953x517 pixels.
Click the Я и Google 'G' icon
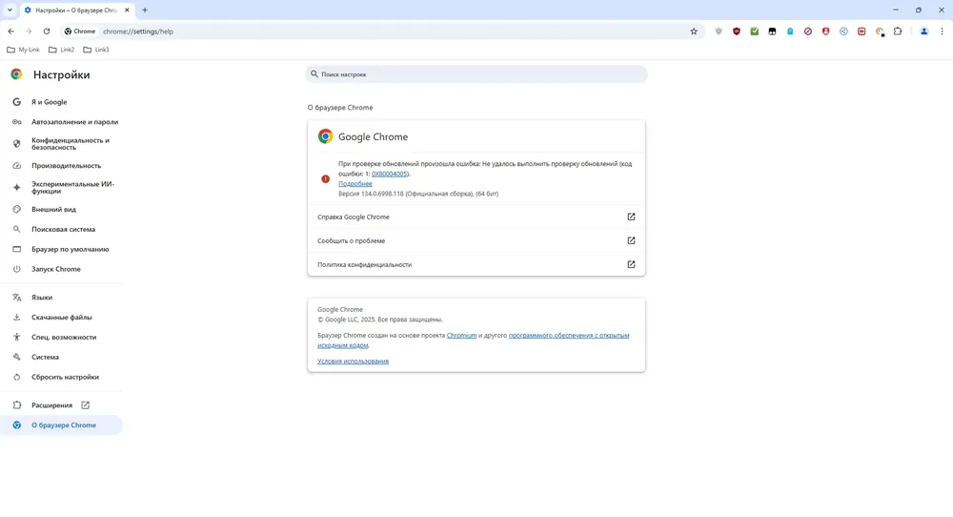pyautogui.click(x=16, y=102)
